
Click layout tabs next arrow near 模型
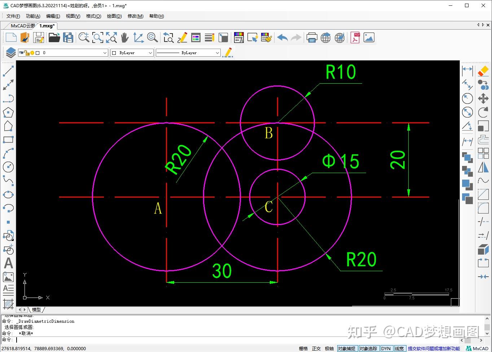pyautogui.click(x=25, y=309)
